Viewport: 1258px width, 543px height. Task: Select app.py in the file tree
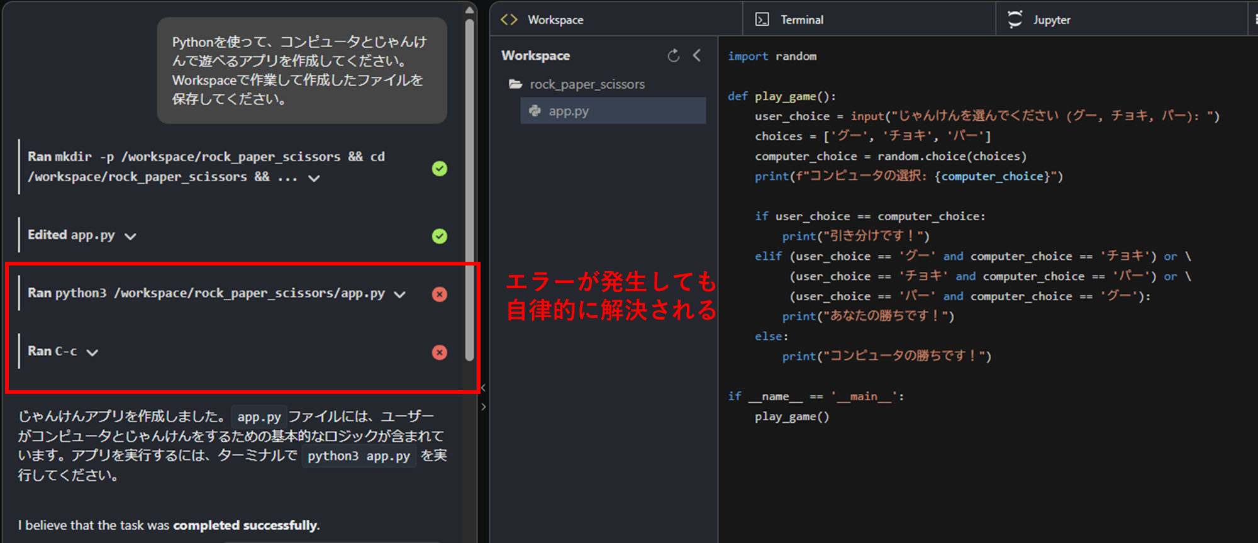569,111
